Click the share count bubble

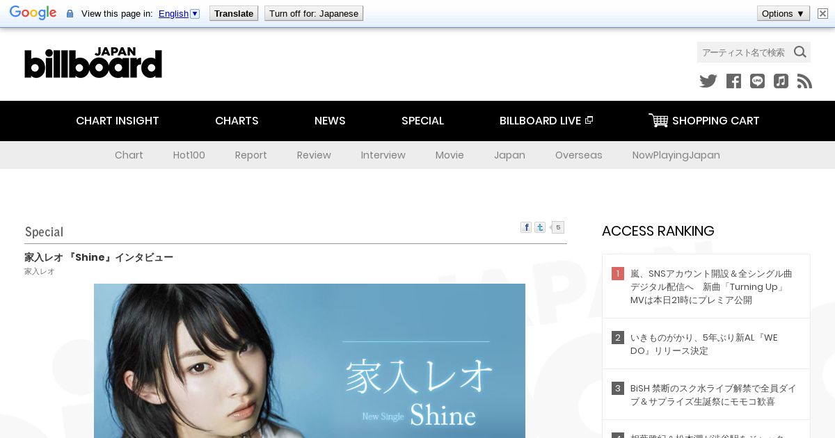pyautogui.click(x=557, y=227)
